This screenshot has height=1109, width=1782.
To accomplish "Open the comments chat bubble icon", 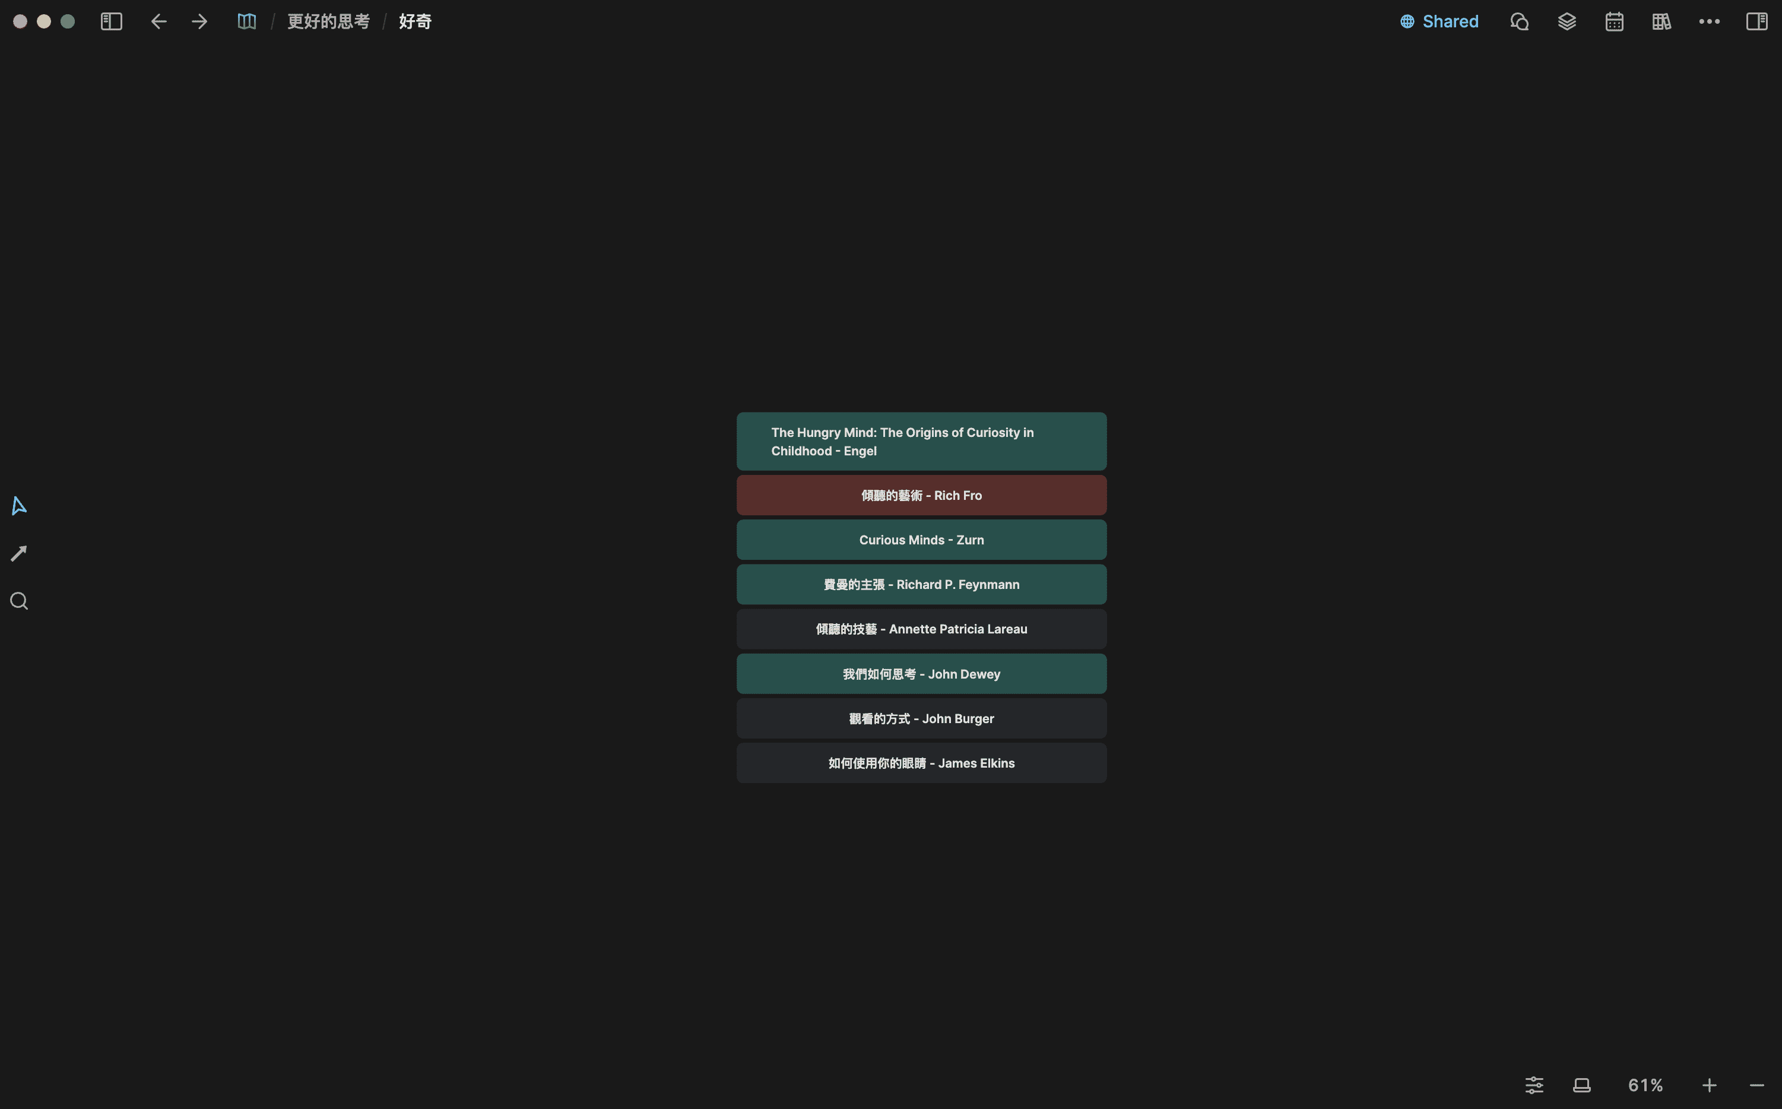I will pos(1518,21).
